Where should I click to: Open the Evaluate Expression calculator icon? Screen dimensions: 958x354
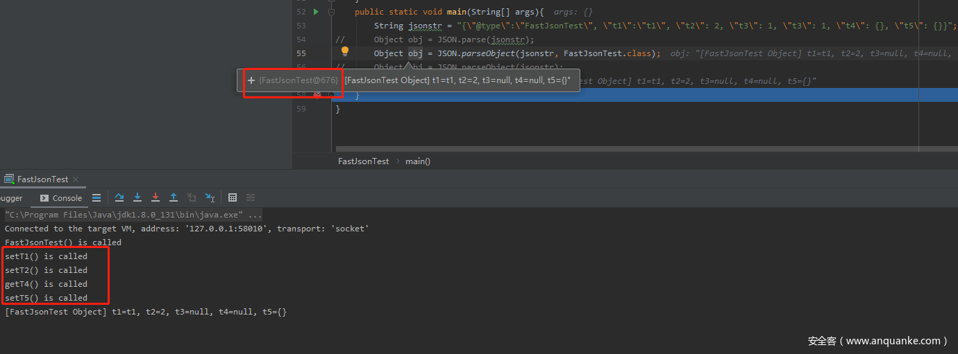click(x=233, y=197)
